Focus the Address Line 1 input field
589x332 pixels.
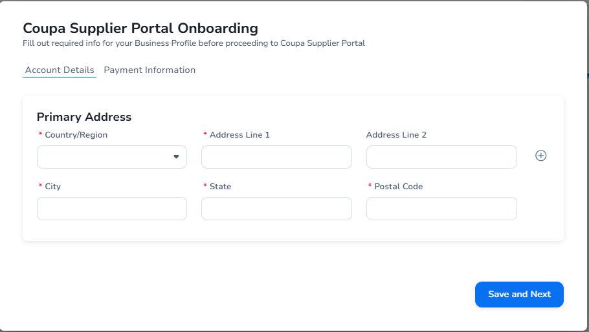(276, 157)
